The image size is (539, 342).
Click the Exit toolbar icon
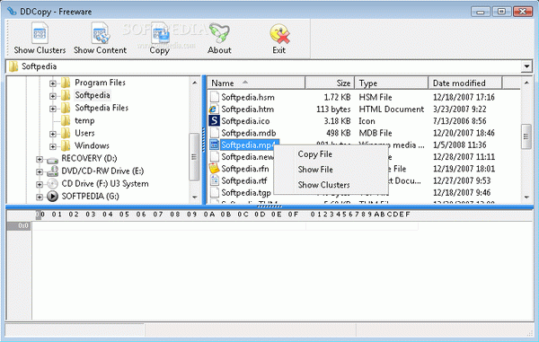279,34
